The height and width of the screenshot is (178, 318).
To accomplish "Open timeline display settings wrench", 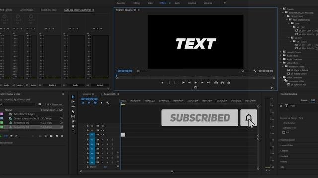I will tap(107, 103).
